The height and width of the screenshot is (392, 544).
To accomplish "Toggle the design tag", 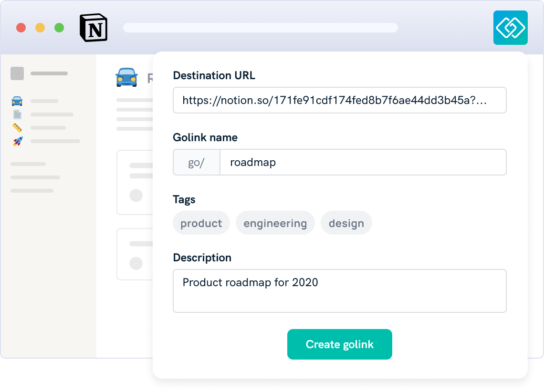I will 346,223.
